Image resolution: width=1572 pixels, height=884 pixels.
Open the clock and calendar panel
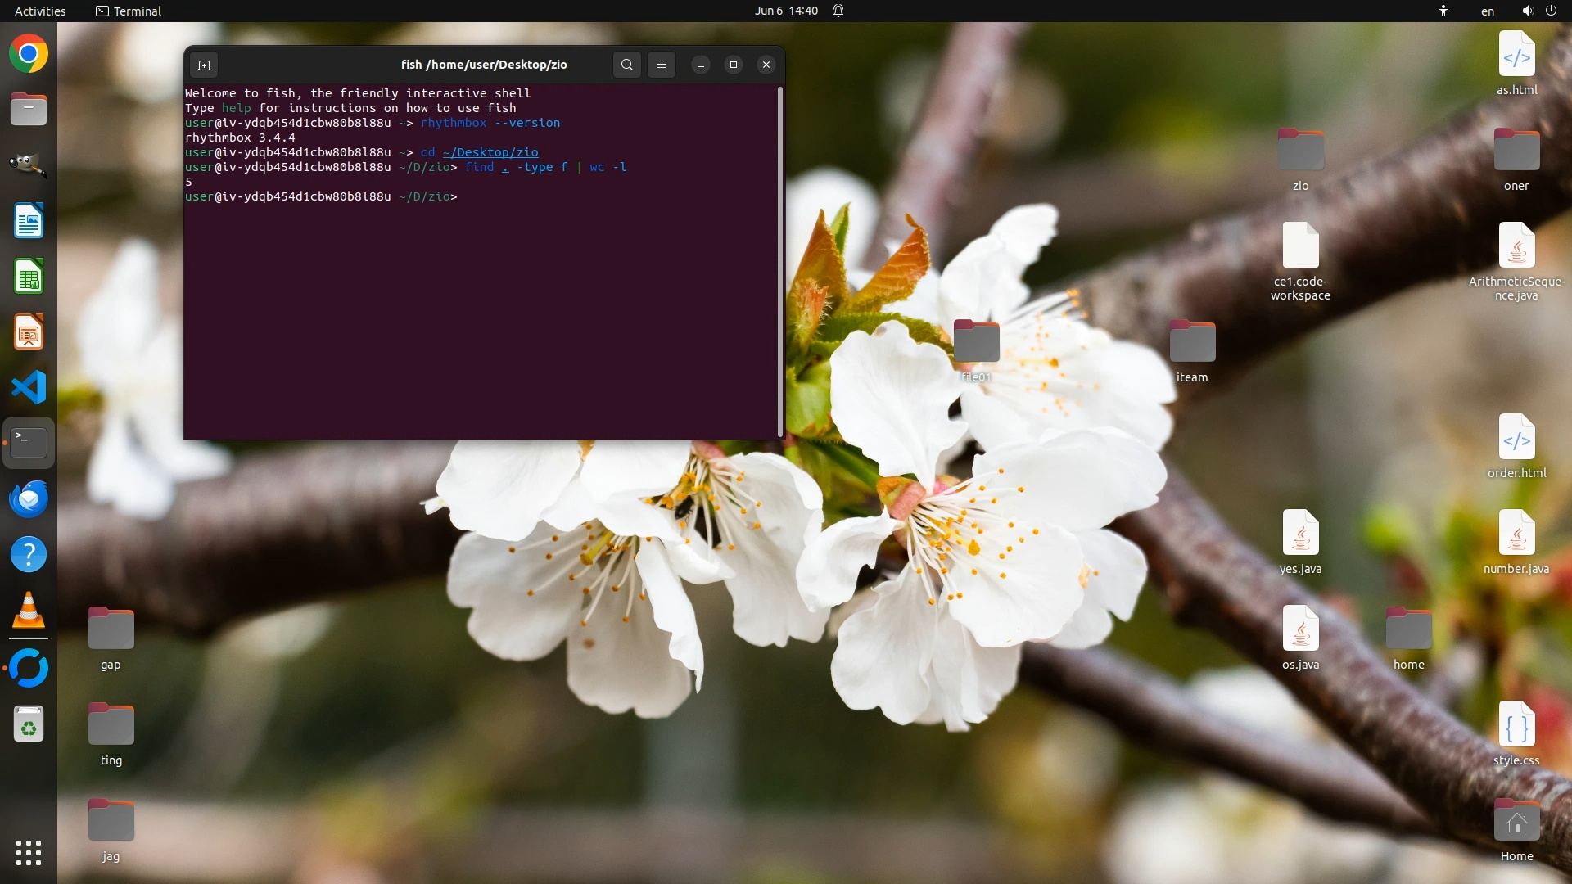click(x=786, y=11)
